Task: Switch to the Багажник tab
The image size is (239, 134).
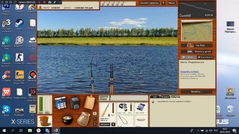Action: (x=205, y=57)
